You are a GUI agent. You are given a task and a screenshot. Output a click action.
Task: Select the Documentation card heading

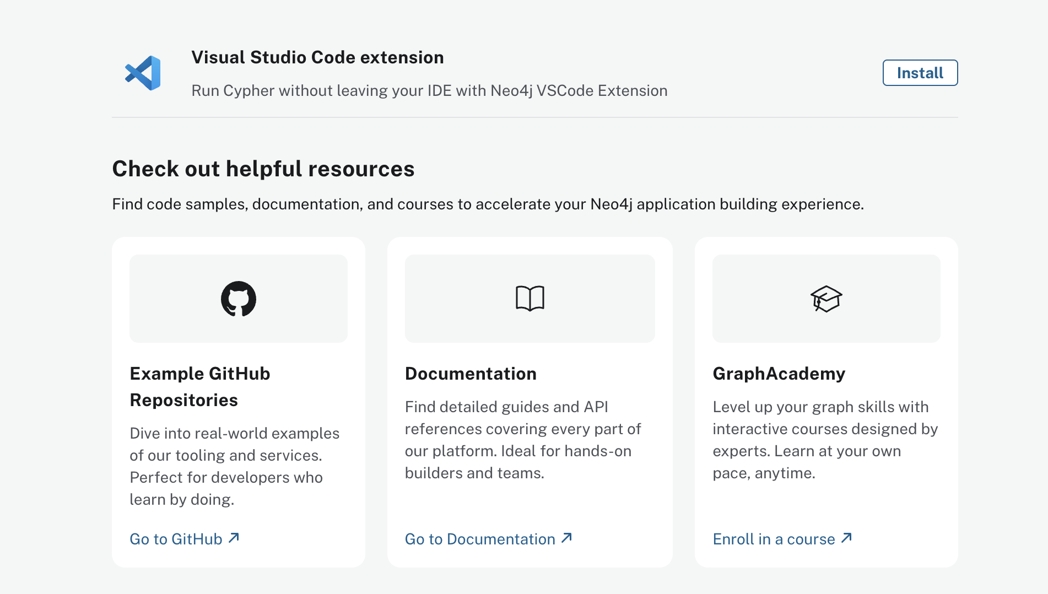471,374
